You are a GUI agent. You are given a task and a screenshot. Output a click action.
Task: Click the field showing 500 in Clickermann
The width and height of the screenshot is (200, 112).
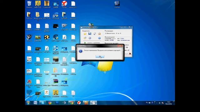click(127, 48)
